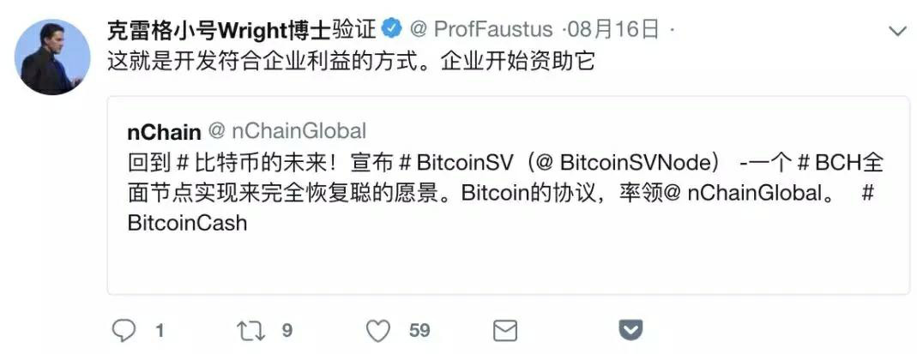
Task: Click the blue verified badge
Action: point(392,28)
